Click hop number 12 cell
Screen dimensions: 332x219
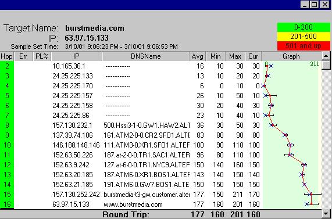coord(7,165)
